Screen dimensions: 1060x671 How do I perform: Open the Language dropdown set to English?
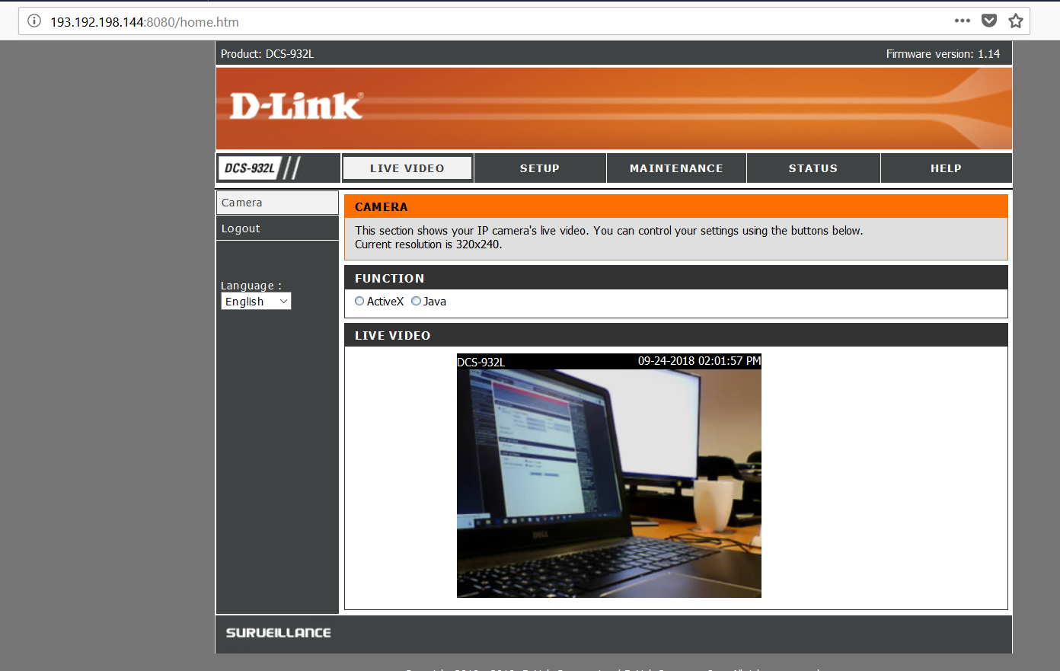[x=256, y=302]
